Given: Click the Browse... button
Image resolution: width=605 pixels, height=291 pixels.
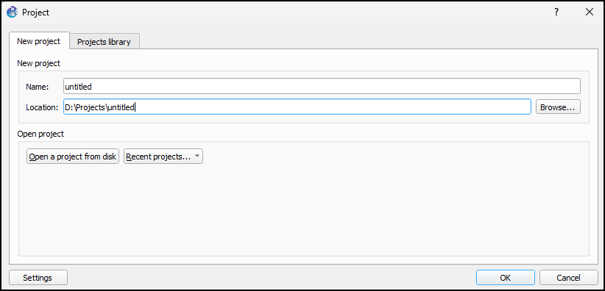Looking at the screenshot, I should [x=558, y=107].
